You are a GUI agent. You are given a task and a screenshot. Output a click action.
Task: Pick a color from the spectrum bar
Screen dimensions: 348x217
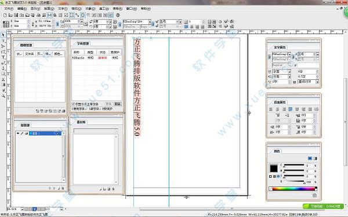pyautogui.click(x=293, y=189)
